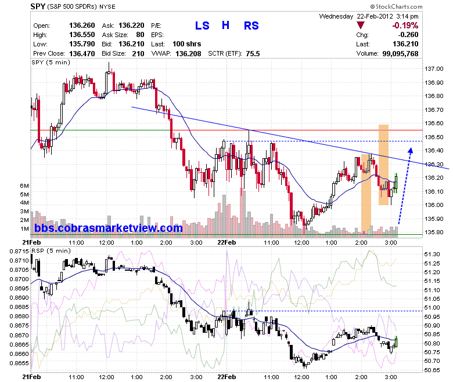Click the green highlighted last candle
The height and width of the screenshot is (382, 453).
396,183
